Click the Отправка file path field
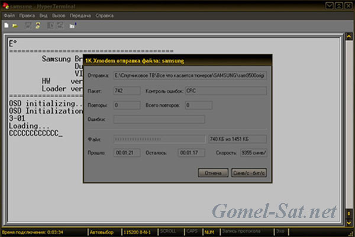 click(190, 75)
